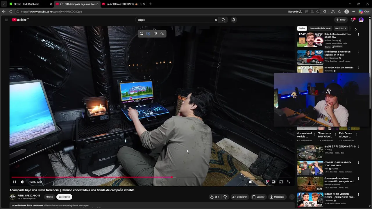This screenshot has height=209, width=372.
Task: Switch to theater mode
Action: tap(273, 182)
